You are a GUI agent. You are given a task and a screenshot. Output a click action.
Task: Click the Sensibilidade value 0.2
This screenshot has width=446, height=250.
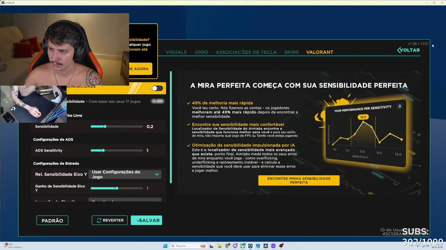click(150, 126)
